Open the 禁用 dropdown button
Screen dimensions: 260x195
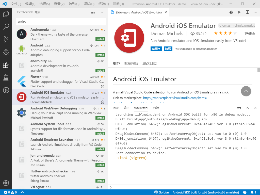click(x=156, y=48)
